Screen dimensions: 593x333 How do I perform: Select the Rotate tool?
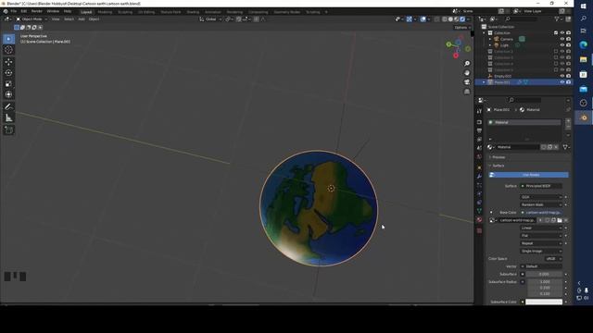point(8,72)
